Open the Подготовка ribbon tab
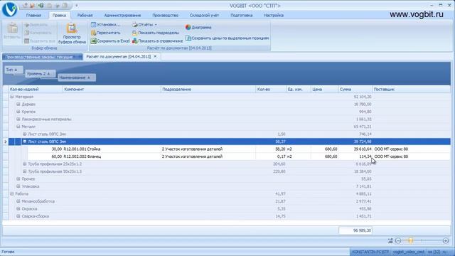The width and height of the screenshot is (455, 256). click(x=242, y=16)
